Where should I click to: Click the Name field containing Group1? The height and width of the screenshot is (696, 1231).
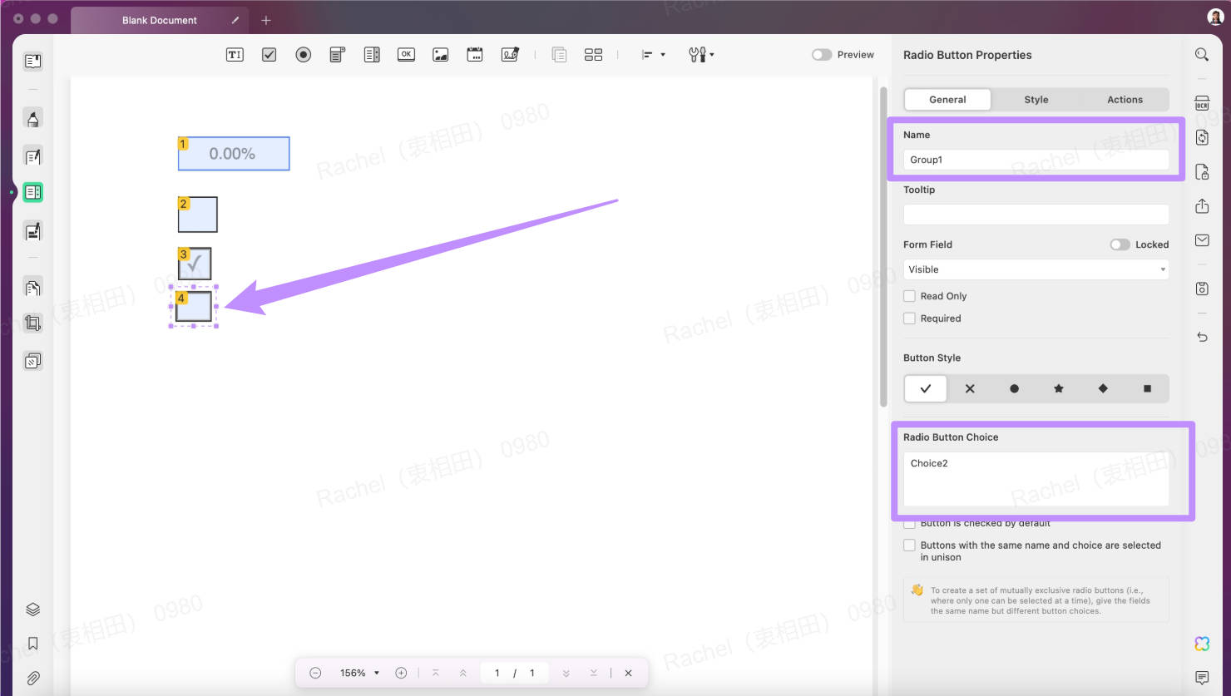coord(1036,160)
